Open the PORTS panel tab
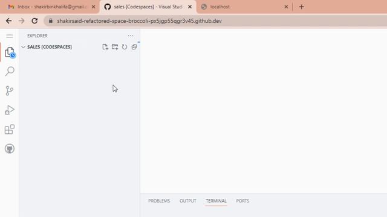Viewport: 387px width, 217px height. [x=242, y=201]
